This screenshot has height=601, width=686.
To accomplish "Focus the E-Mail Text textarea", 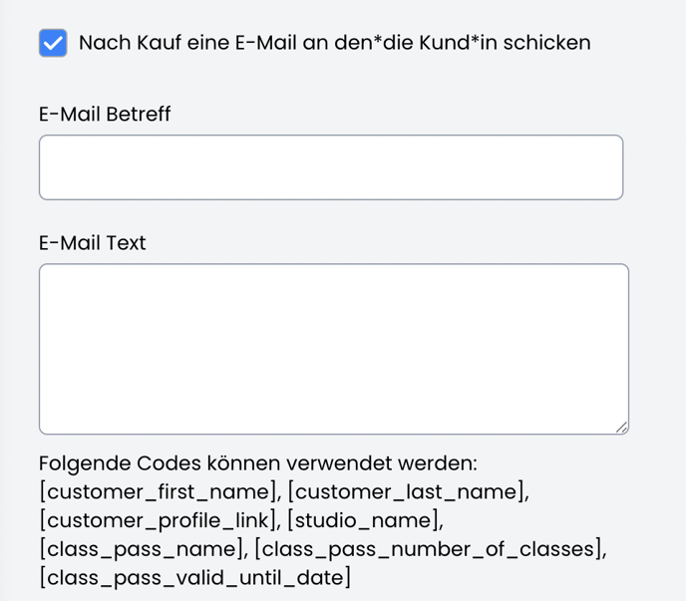I will pyautogui.click(x=333, y=348).
